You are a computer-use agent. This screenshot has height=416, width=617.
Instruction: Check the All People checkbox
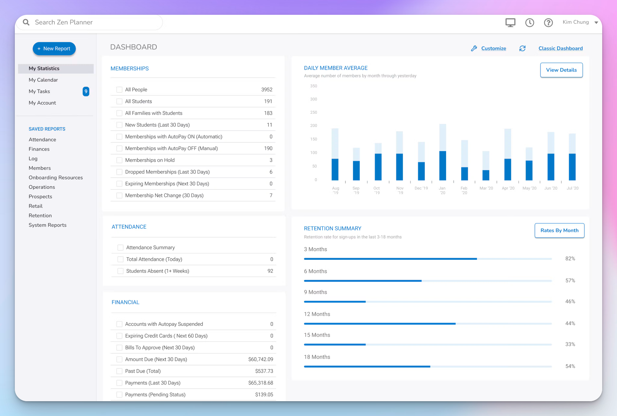[119, 90]
